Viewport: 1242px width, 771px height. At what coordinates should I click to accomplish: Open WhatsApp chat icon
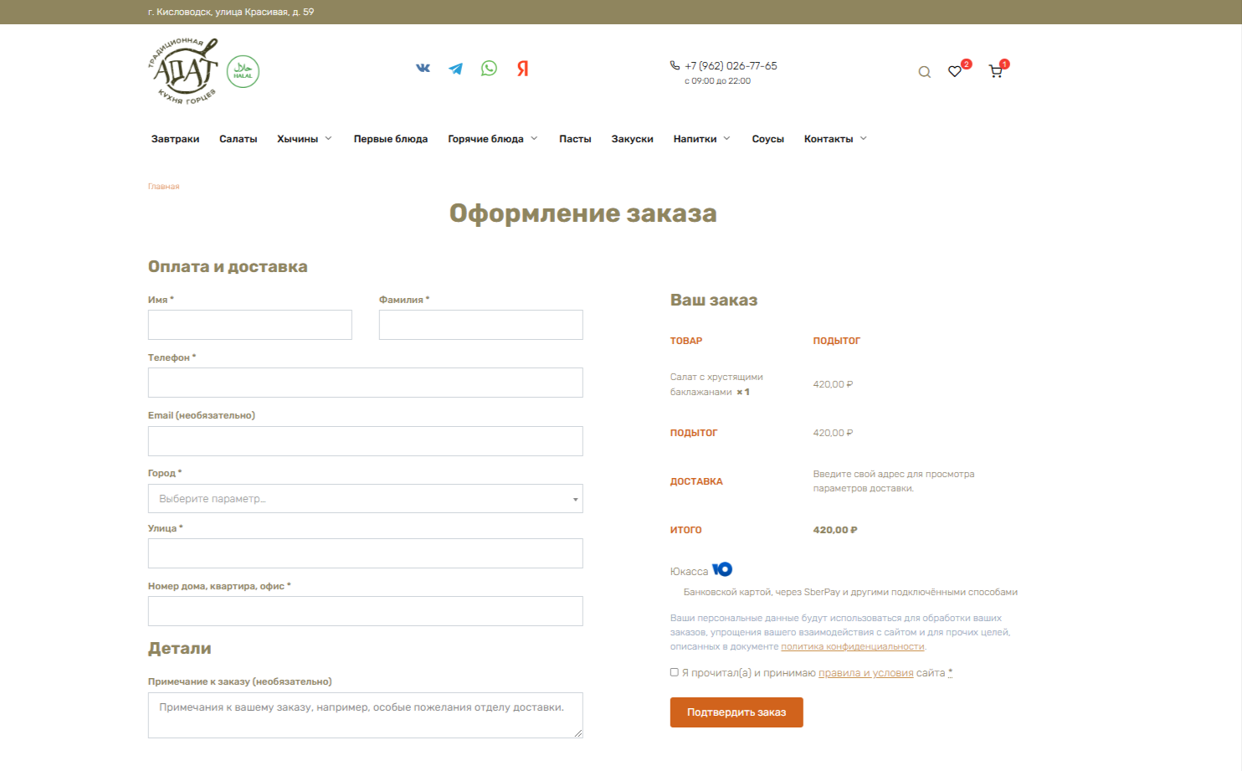(489, 69)
